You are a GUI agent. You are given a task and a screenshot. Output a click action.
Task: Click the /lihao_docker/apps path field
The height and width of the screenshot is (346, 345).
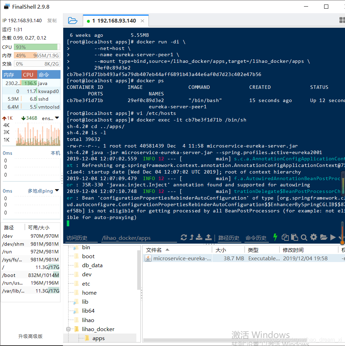point(139,238)
